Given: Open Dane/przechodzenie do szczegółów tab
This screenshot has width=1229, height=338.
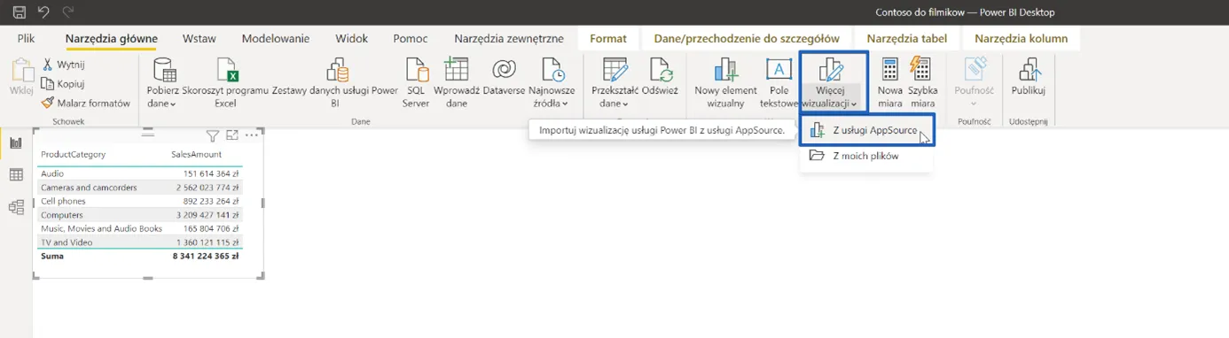Looking at the screenshot, I should pyautogui.click(x=747, y=38).
